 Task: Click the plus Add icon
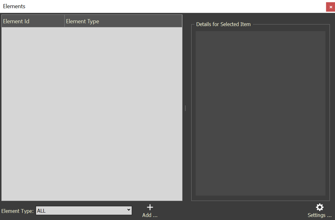pyautogui.click(x=150, y=207)
